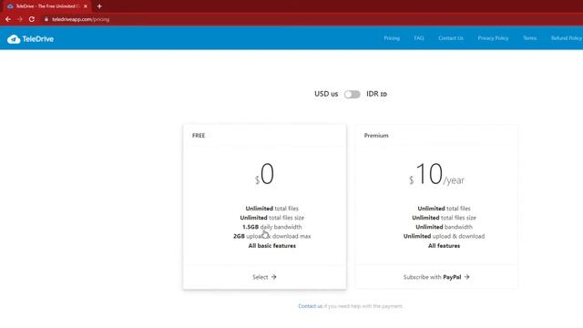The height and width of the screenshot is (328, 583).
Task: Click '1.5GB daily bandwidth' text
Action: 272,227
